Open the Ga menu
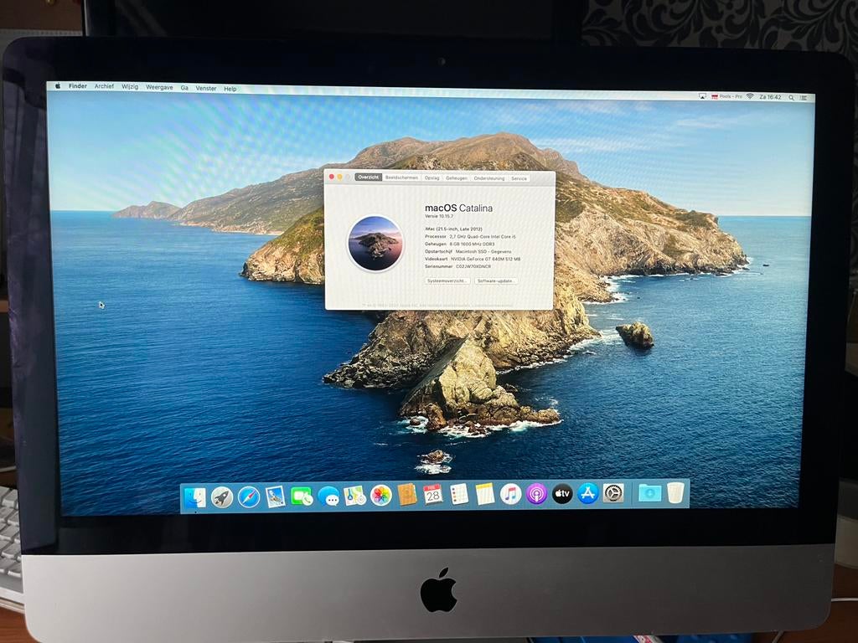Screen dimensions: 858x643 (x=184, y=88)
